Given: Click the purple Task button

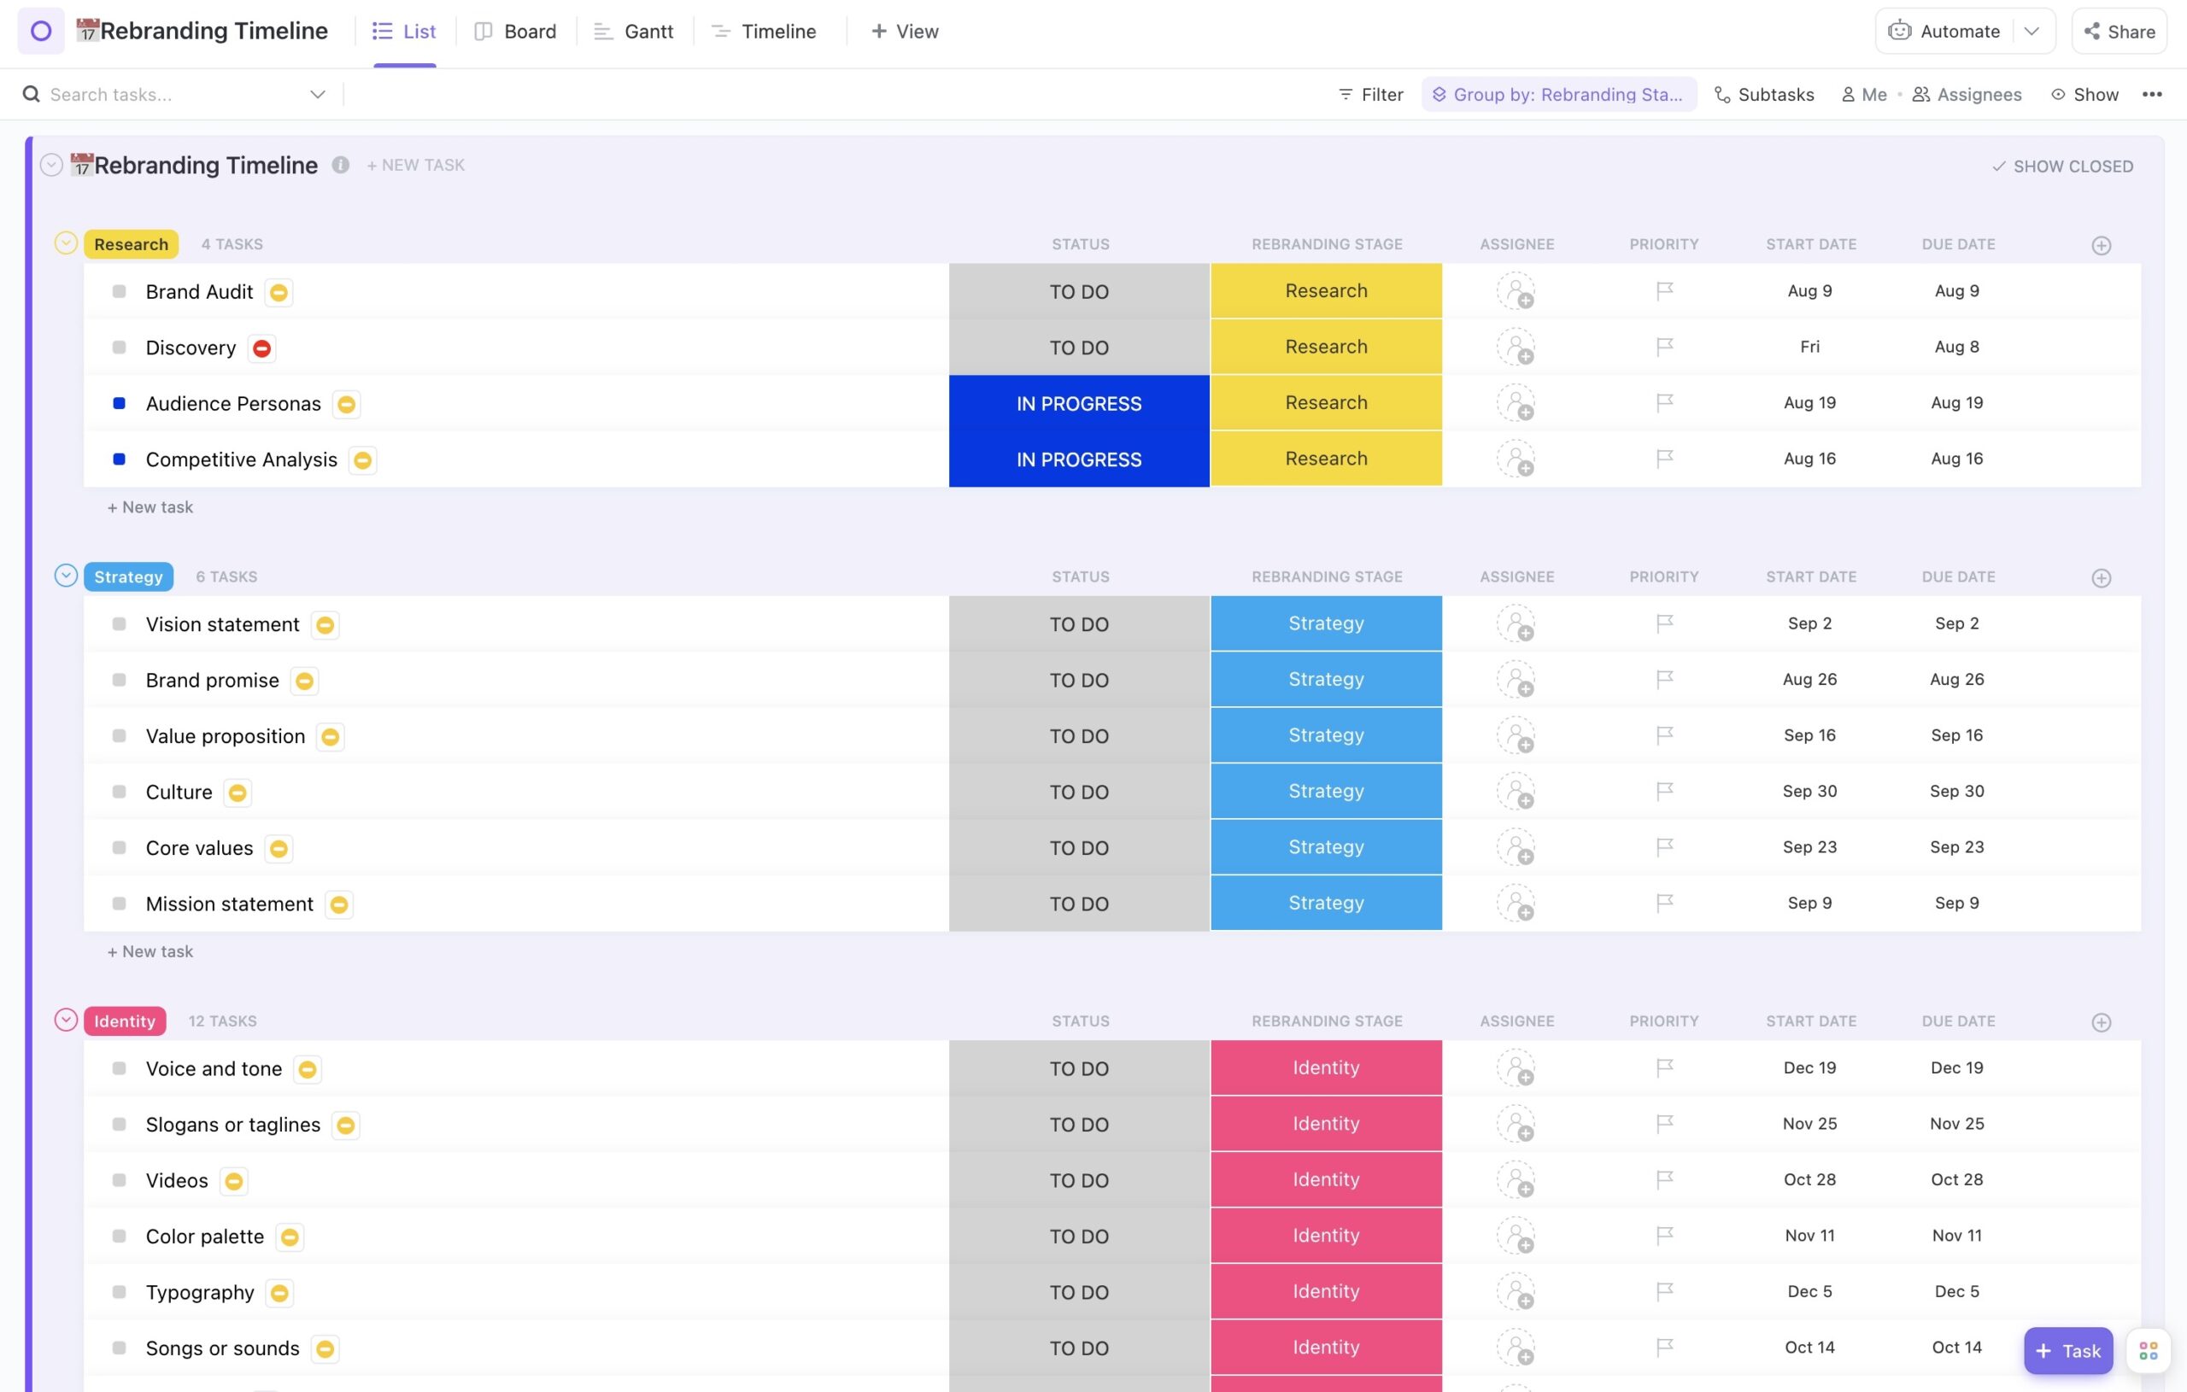Looking at the screenshot, I should 2068,1351.
